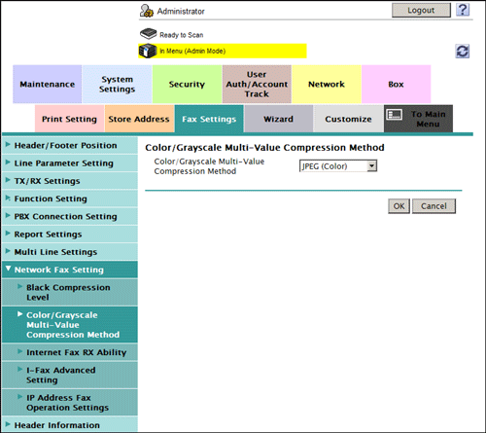Select the Wizard tab
Image resolution: width=486 pixels, height=433 pixels.
point(278,119)
